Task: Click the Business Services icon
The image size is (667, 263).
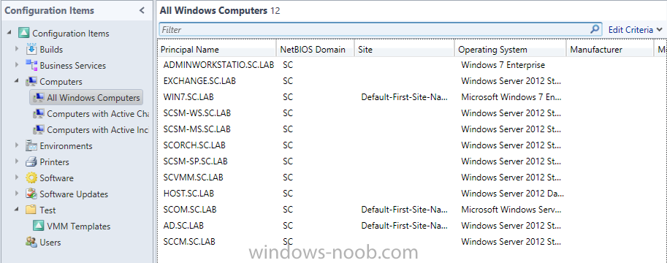Action: pos(31,66)
